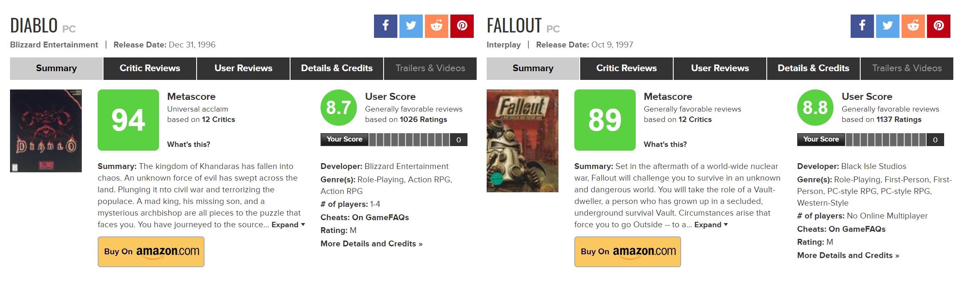This screenshot has width=965, height=293.
Task: Switch to Fallout User Reviews tab
Action: [x=720, y=68]
